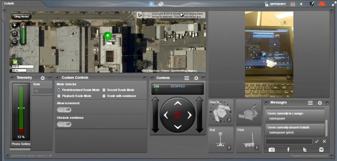
Task: Select Predetermined Route Mode
Action: click(59, 90)
